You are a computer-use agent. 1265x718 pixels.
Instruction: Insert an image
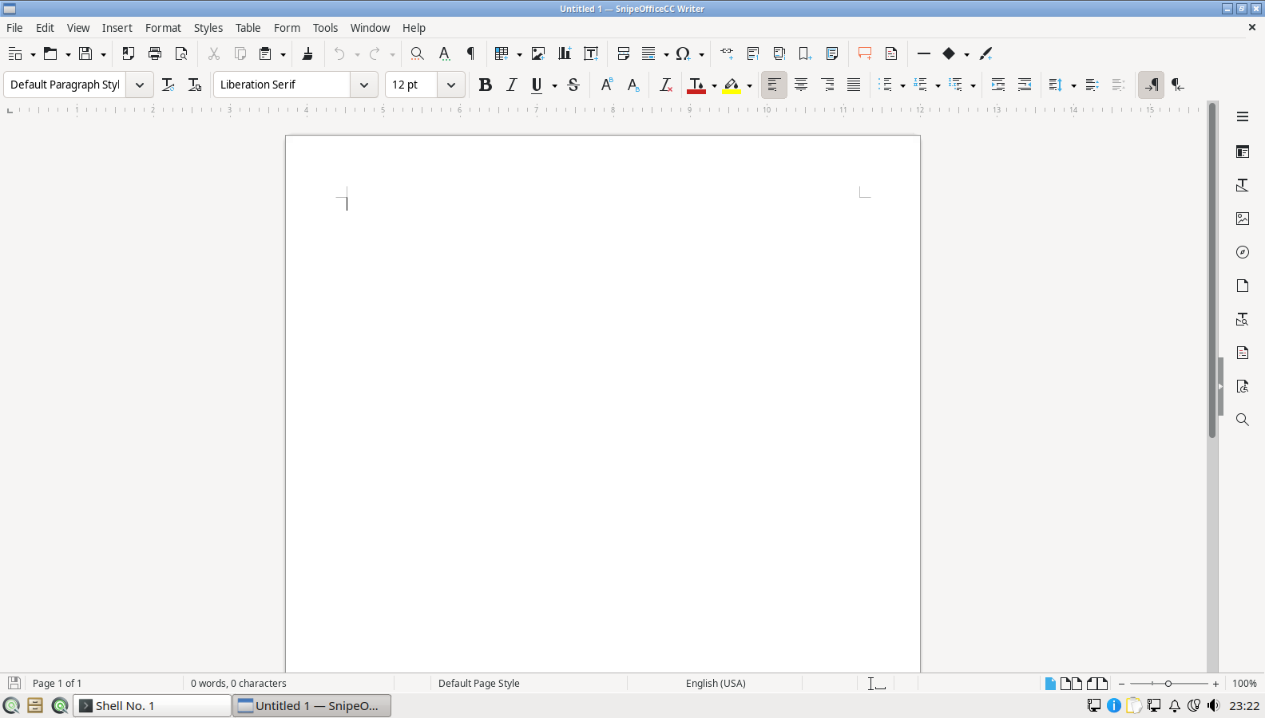pos(538,53)
